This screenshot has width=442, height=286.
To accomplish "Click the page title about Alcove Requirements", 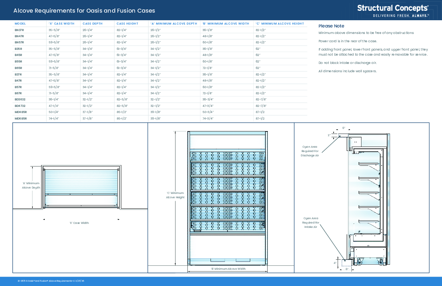I will tap(84, 11).
